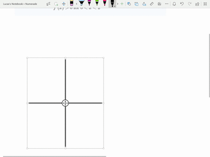Screen dimensions: 210x157
Task: Click the right-middle selection handle
Action: pos(104,103)
